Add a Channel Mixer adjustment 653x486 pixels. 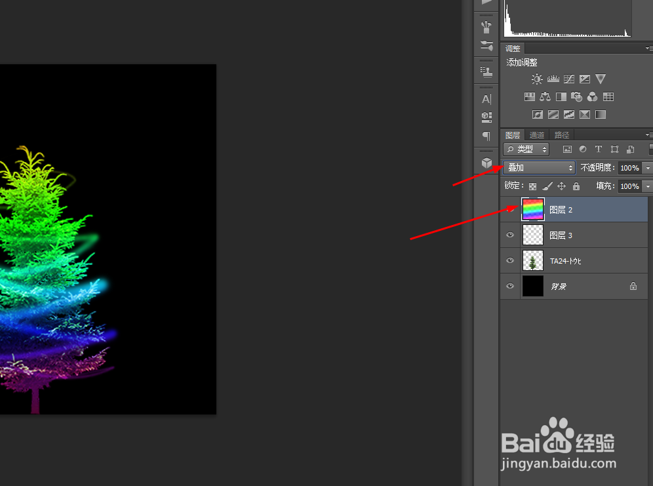pyautogui.click(x=592, y=97)
